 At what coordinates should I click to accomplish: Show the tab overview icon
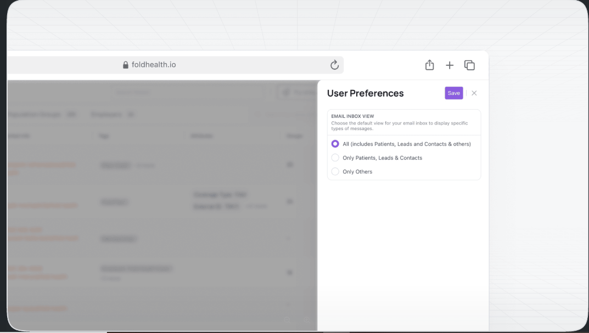(x=469, y=65)
